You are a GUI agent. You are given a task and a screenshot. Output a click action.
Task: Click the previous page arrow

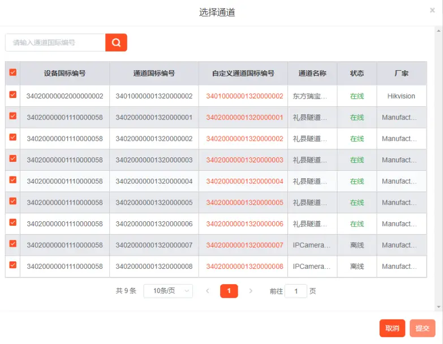(207, 291)
